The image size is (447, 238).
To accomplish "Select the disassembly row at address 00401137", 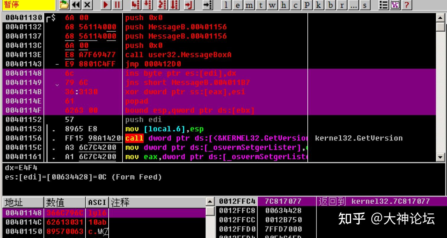I will tap(219, 36).
